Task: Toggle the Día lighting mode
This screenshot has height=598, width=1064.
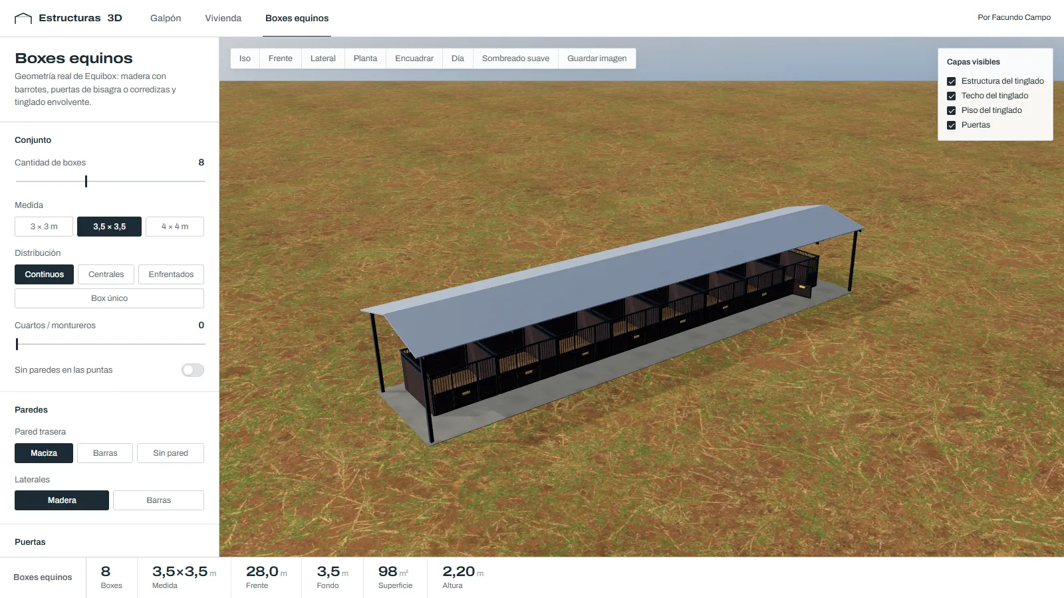Action: pyautogui.click(x=458, y=58)
